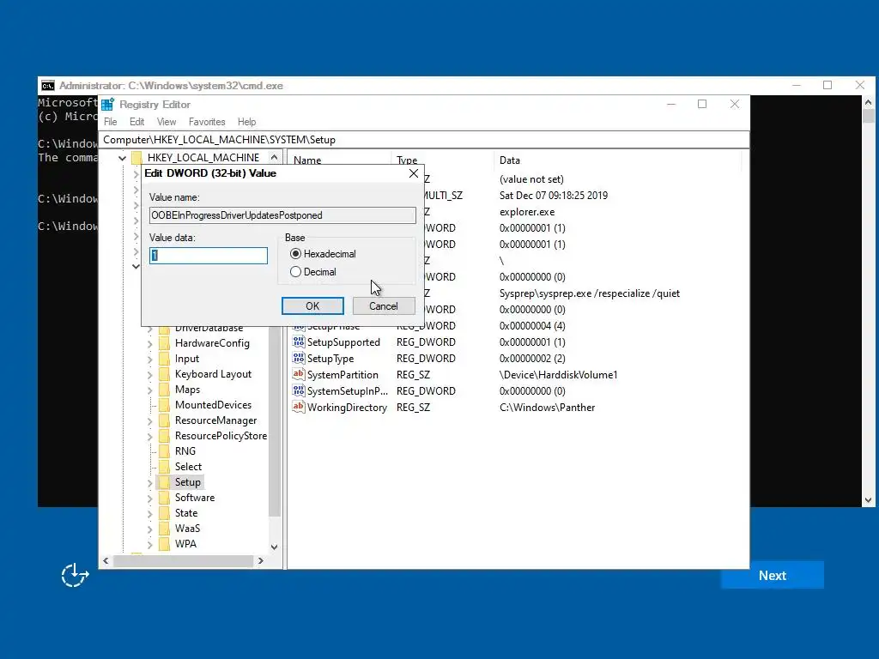Close the Edit DWORD dialog
879x659 pixels.
click(x=414, y=173)
